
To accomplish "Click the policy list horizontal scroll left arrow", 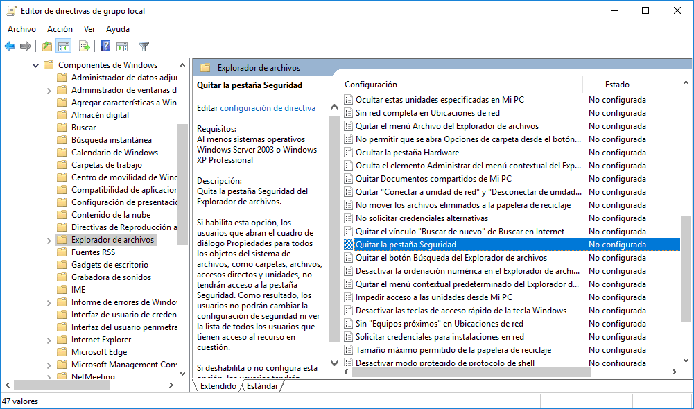I will coord(347,372).
